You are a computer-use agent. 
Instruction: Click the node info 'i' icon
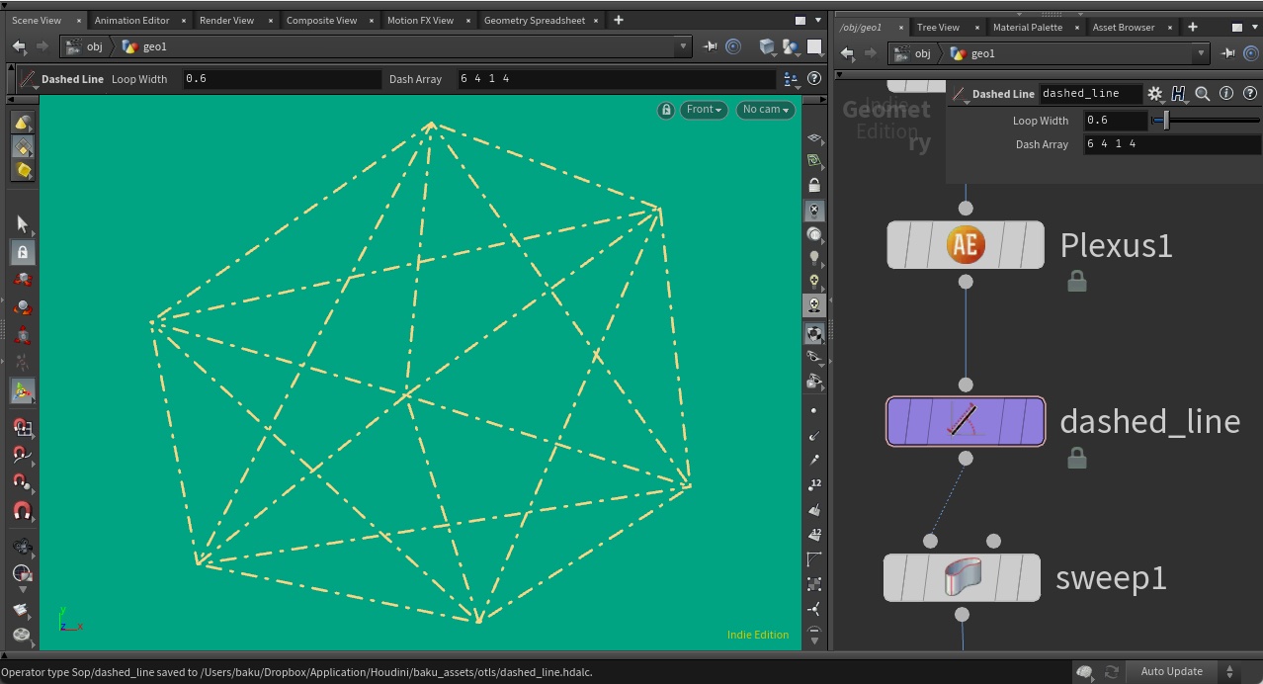tap(1226, 94)
